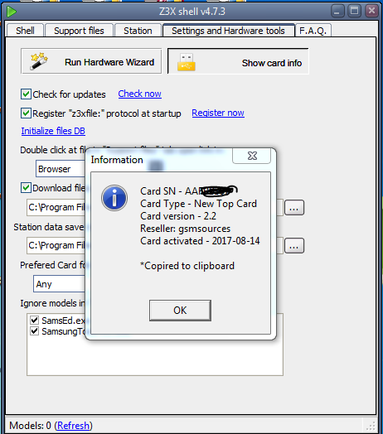Click OK in the Information dialog
The height and width of the screenshot is (434, 383).
[x=180, y=311]
